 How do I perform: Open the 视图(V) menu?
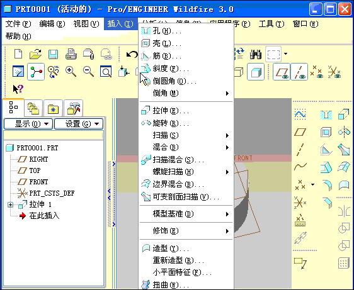(x=86, y=24)
